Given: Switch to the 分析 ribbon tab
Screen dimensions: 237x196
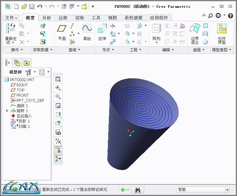Looking at the screenshot, I should (x=46, y=18).
